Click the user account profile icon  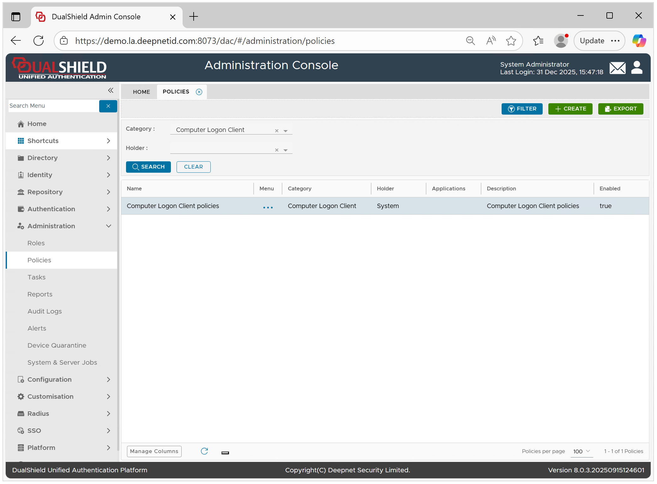point(636,68)
